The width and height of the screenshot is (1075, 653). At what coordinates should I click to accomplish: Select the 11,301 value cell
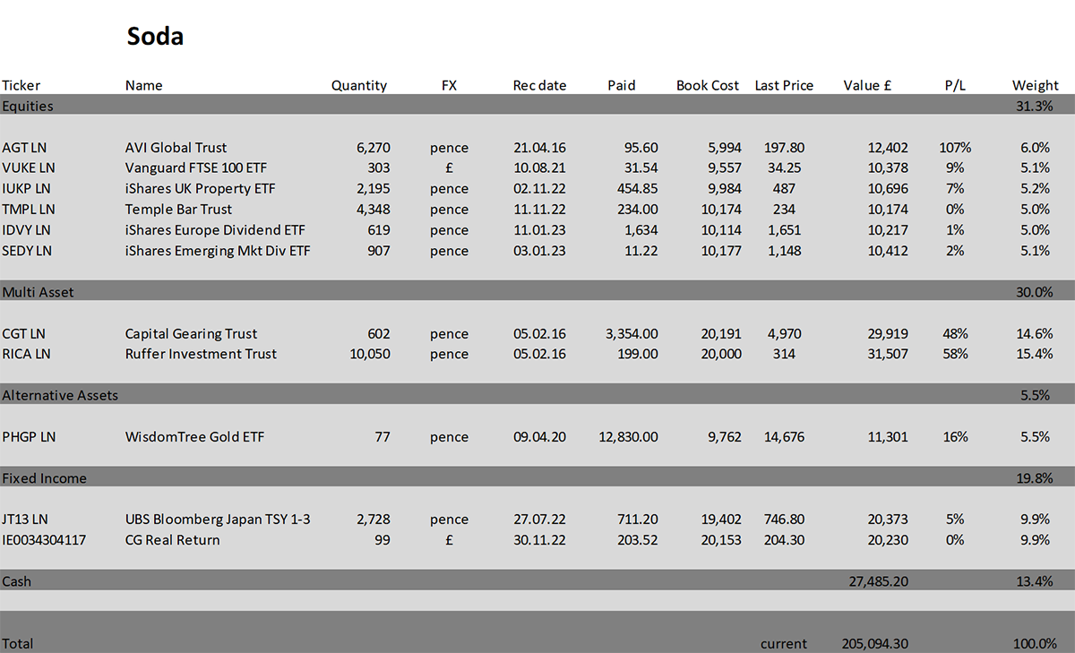click(888, 437)
